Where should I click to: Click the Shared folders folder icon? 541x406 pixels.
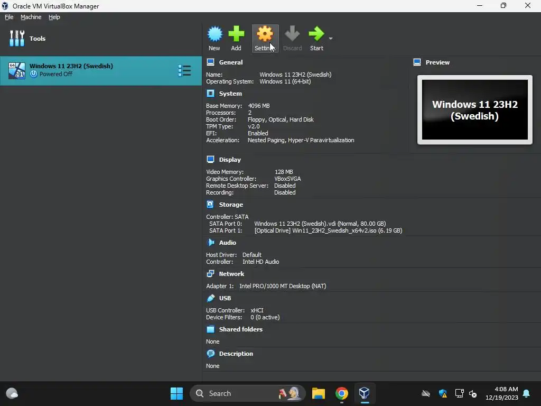click(x=210, y=329)
